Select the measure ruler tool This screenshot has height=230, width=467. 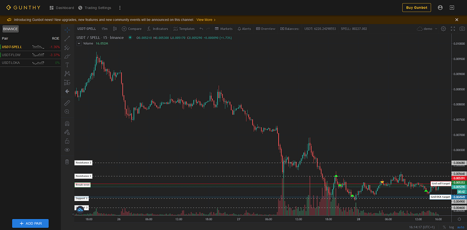pos(67,103)
